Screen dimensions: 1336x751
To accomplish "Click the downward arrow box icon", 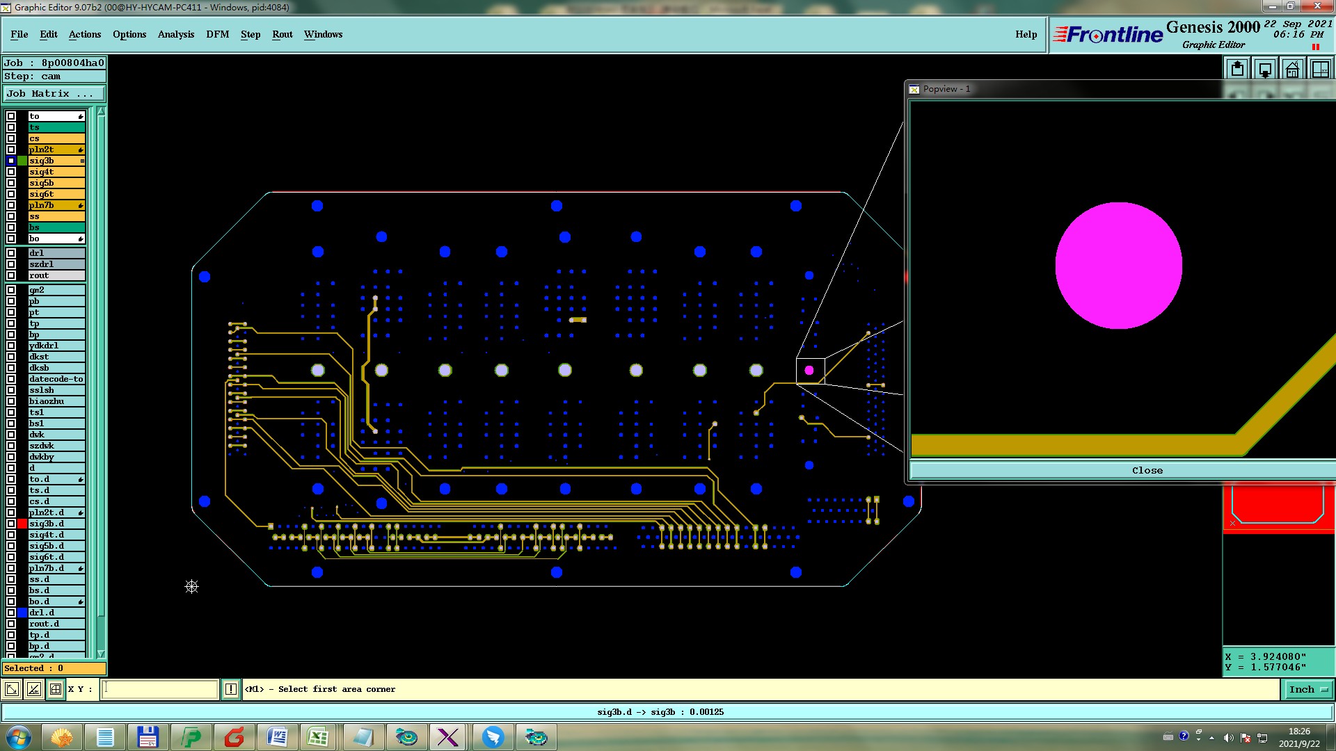I will (1265, 70).
